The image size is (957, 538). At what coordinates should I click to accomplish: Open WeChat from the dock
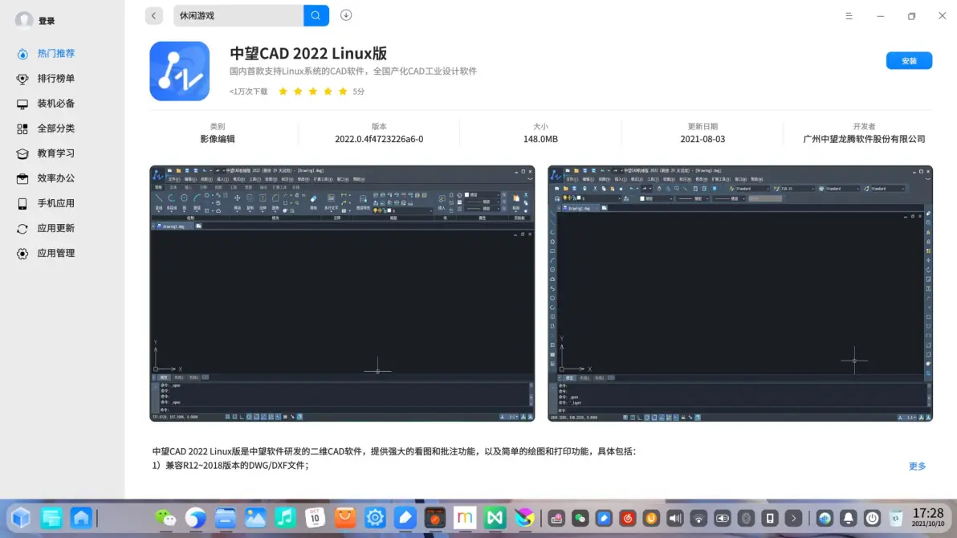(165, 519)
